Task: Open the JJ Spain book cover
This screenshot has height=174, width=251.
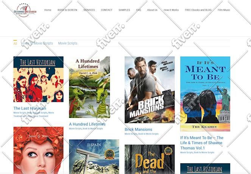Action: click(94, 157)
